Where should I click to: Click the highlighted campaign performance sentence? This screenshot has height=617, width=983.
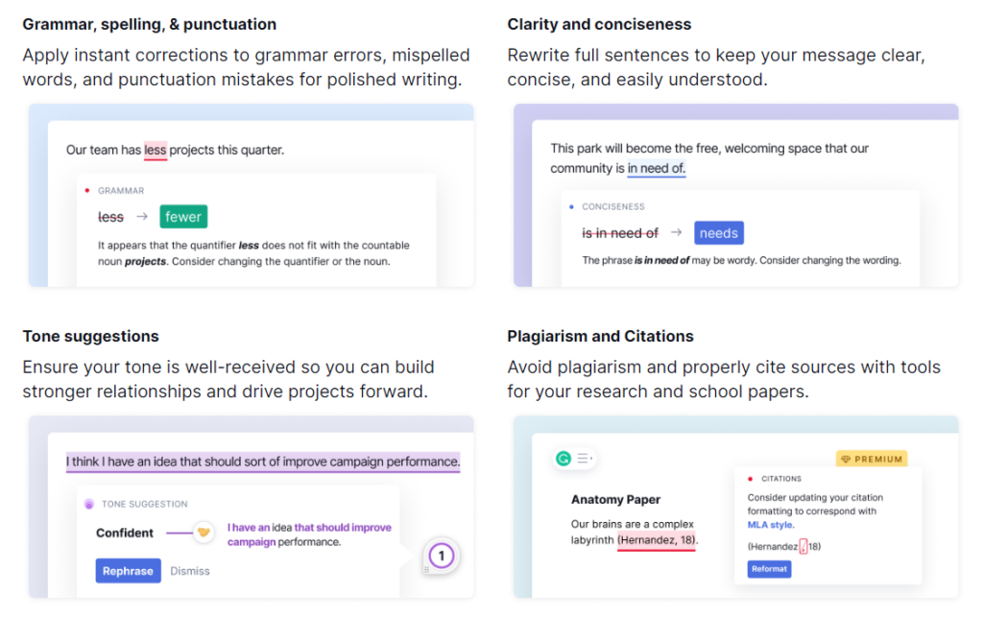click(263, 462)
